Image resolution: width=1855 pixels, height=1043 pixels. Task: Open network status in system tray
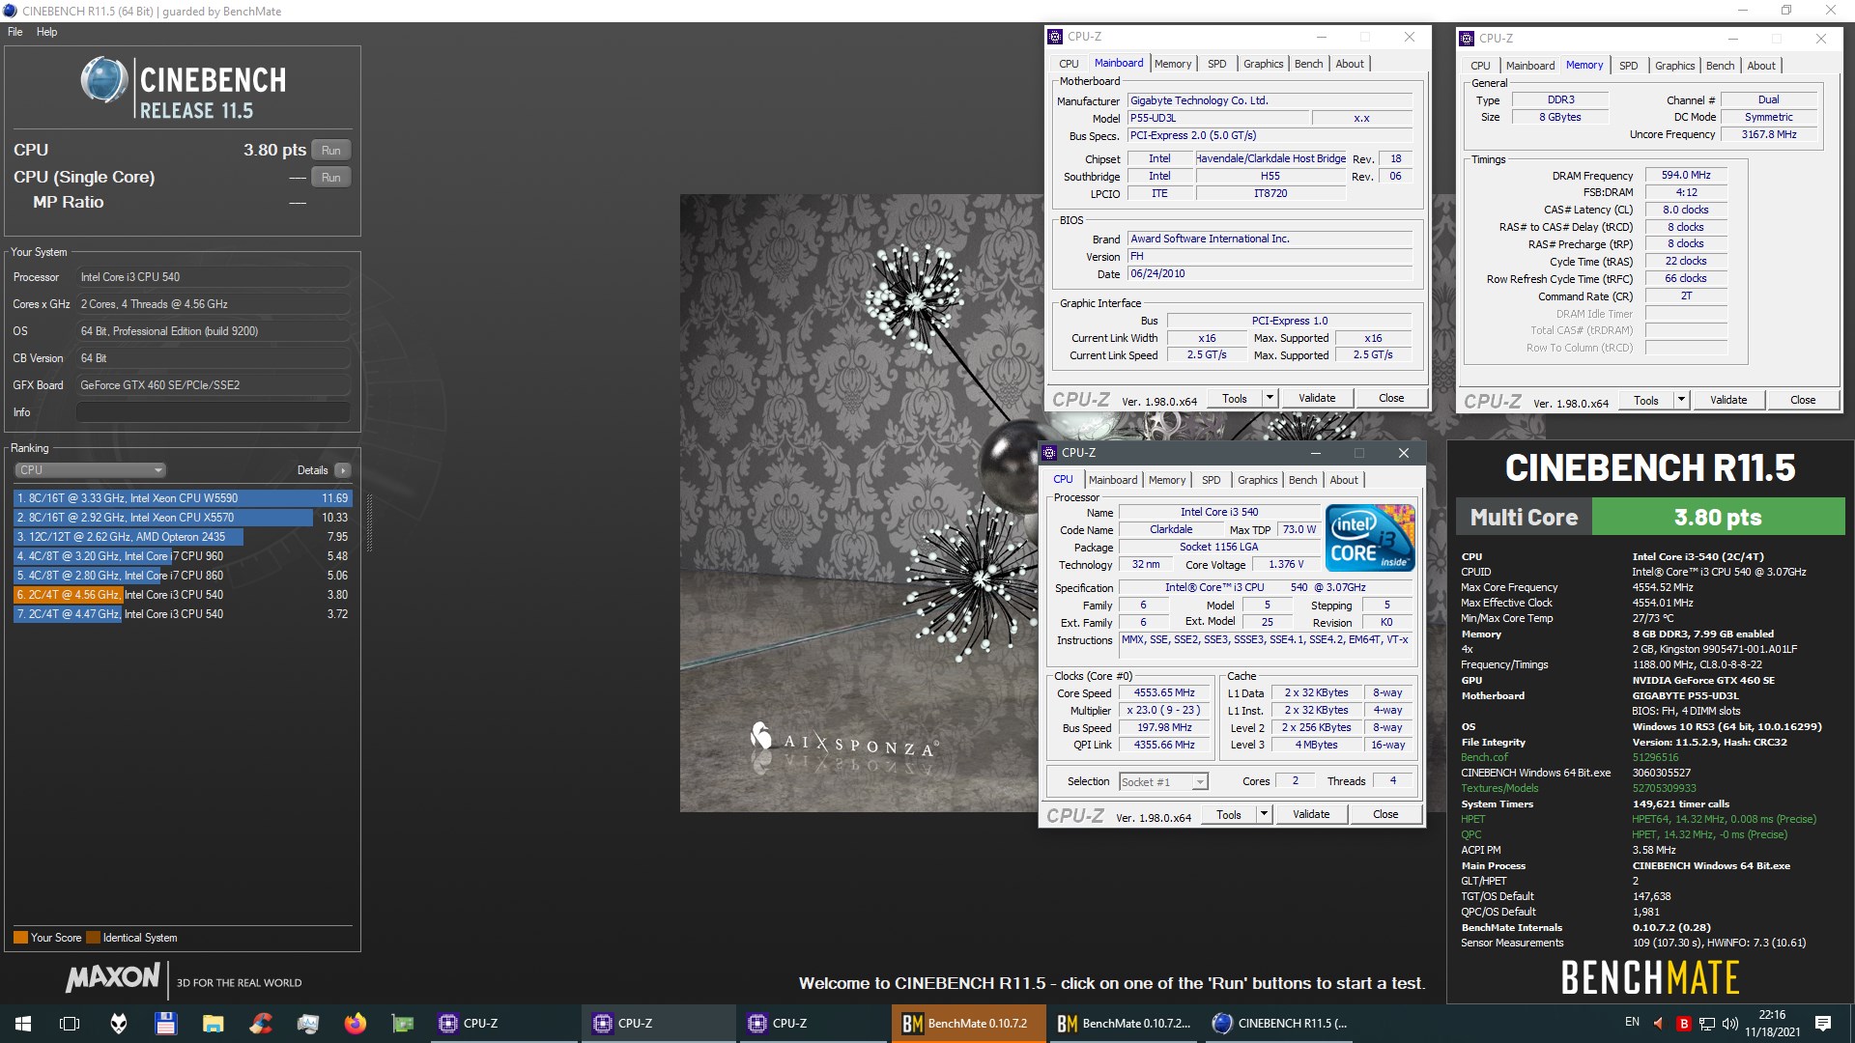point(1707,1024)
